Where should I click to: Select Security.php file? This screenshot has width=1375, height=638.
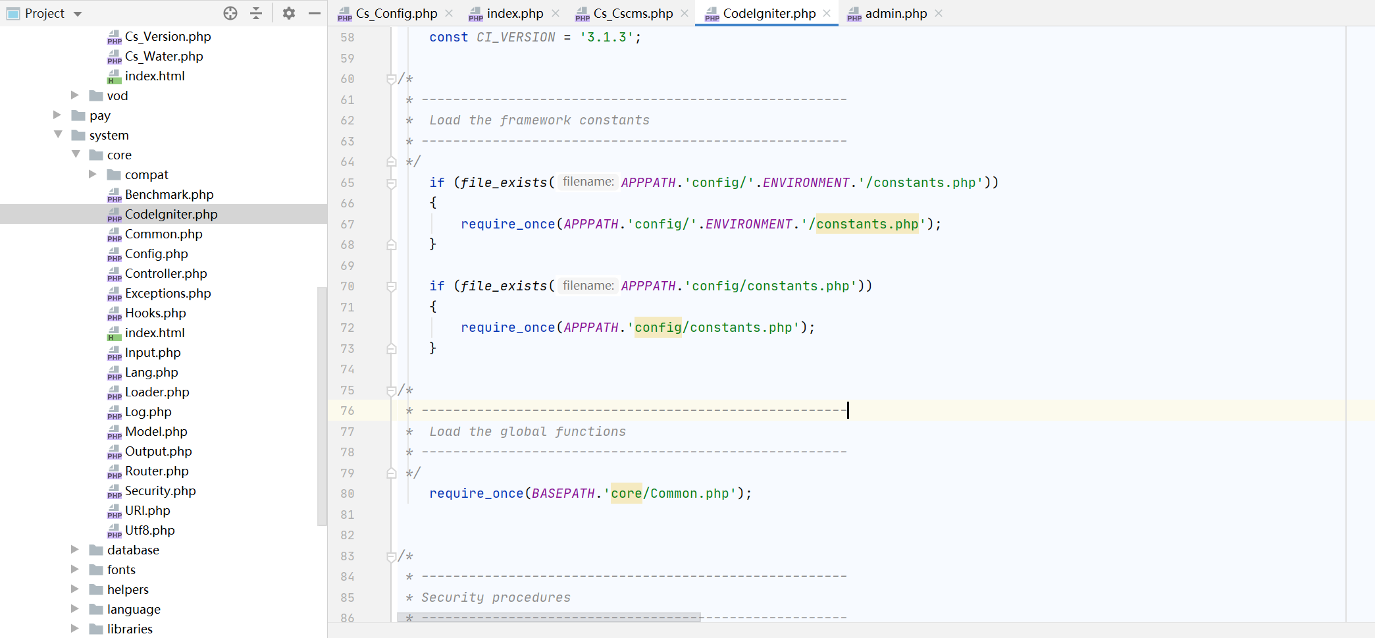[161, 491]
